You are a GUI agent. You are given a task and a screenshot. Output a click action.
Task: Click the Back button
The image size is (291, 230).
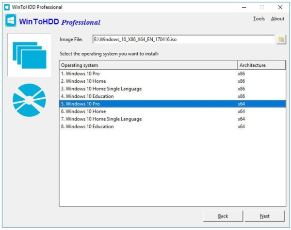tap(223, 216)
